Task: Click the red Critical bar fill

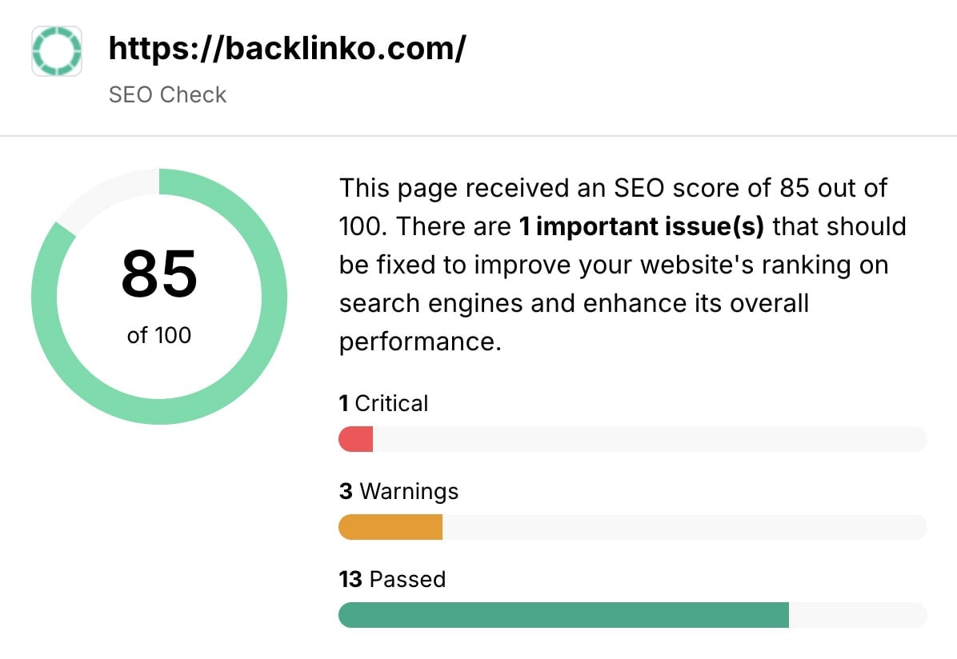Action: [x=356, y=439]
